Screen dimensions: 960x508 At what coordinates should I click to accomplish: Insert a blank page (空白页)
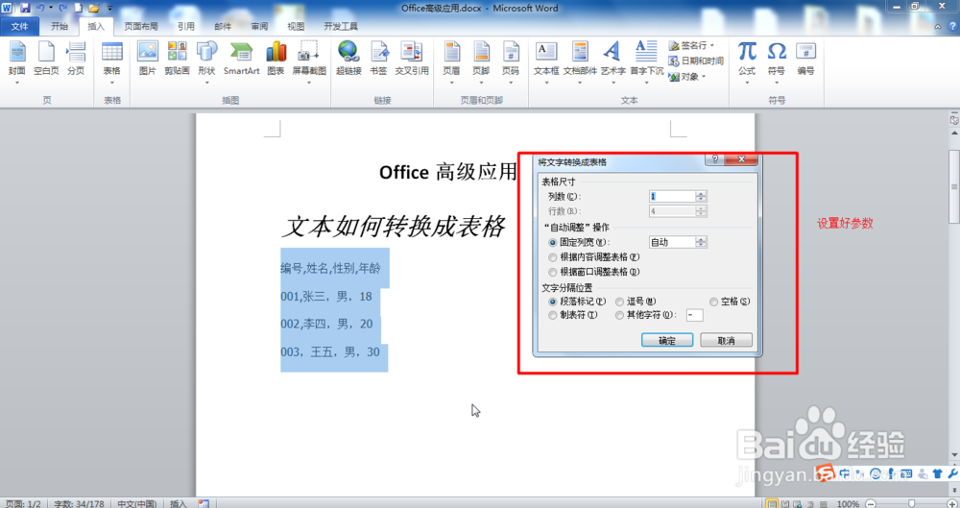click(x=46, y=60)
